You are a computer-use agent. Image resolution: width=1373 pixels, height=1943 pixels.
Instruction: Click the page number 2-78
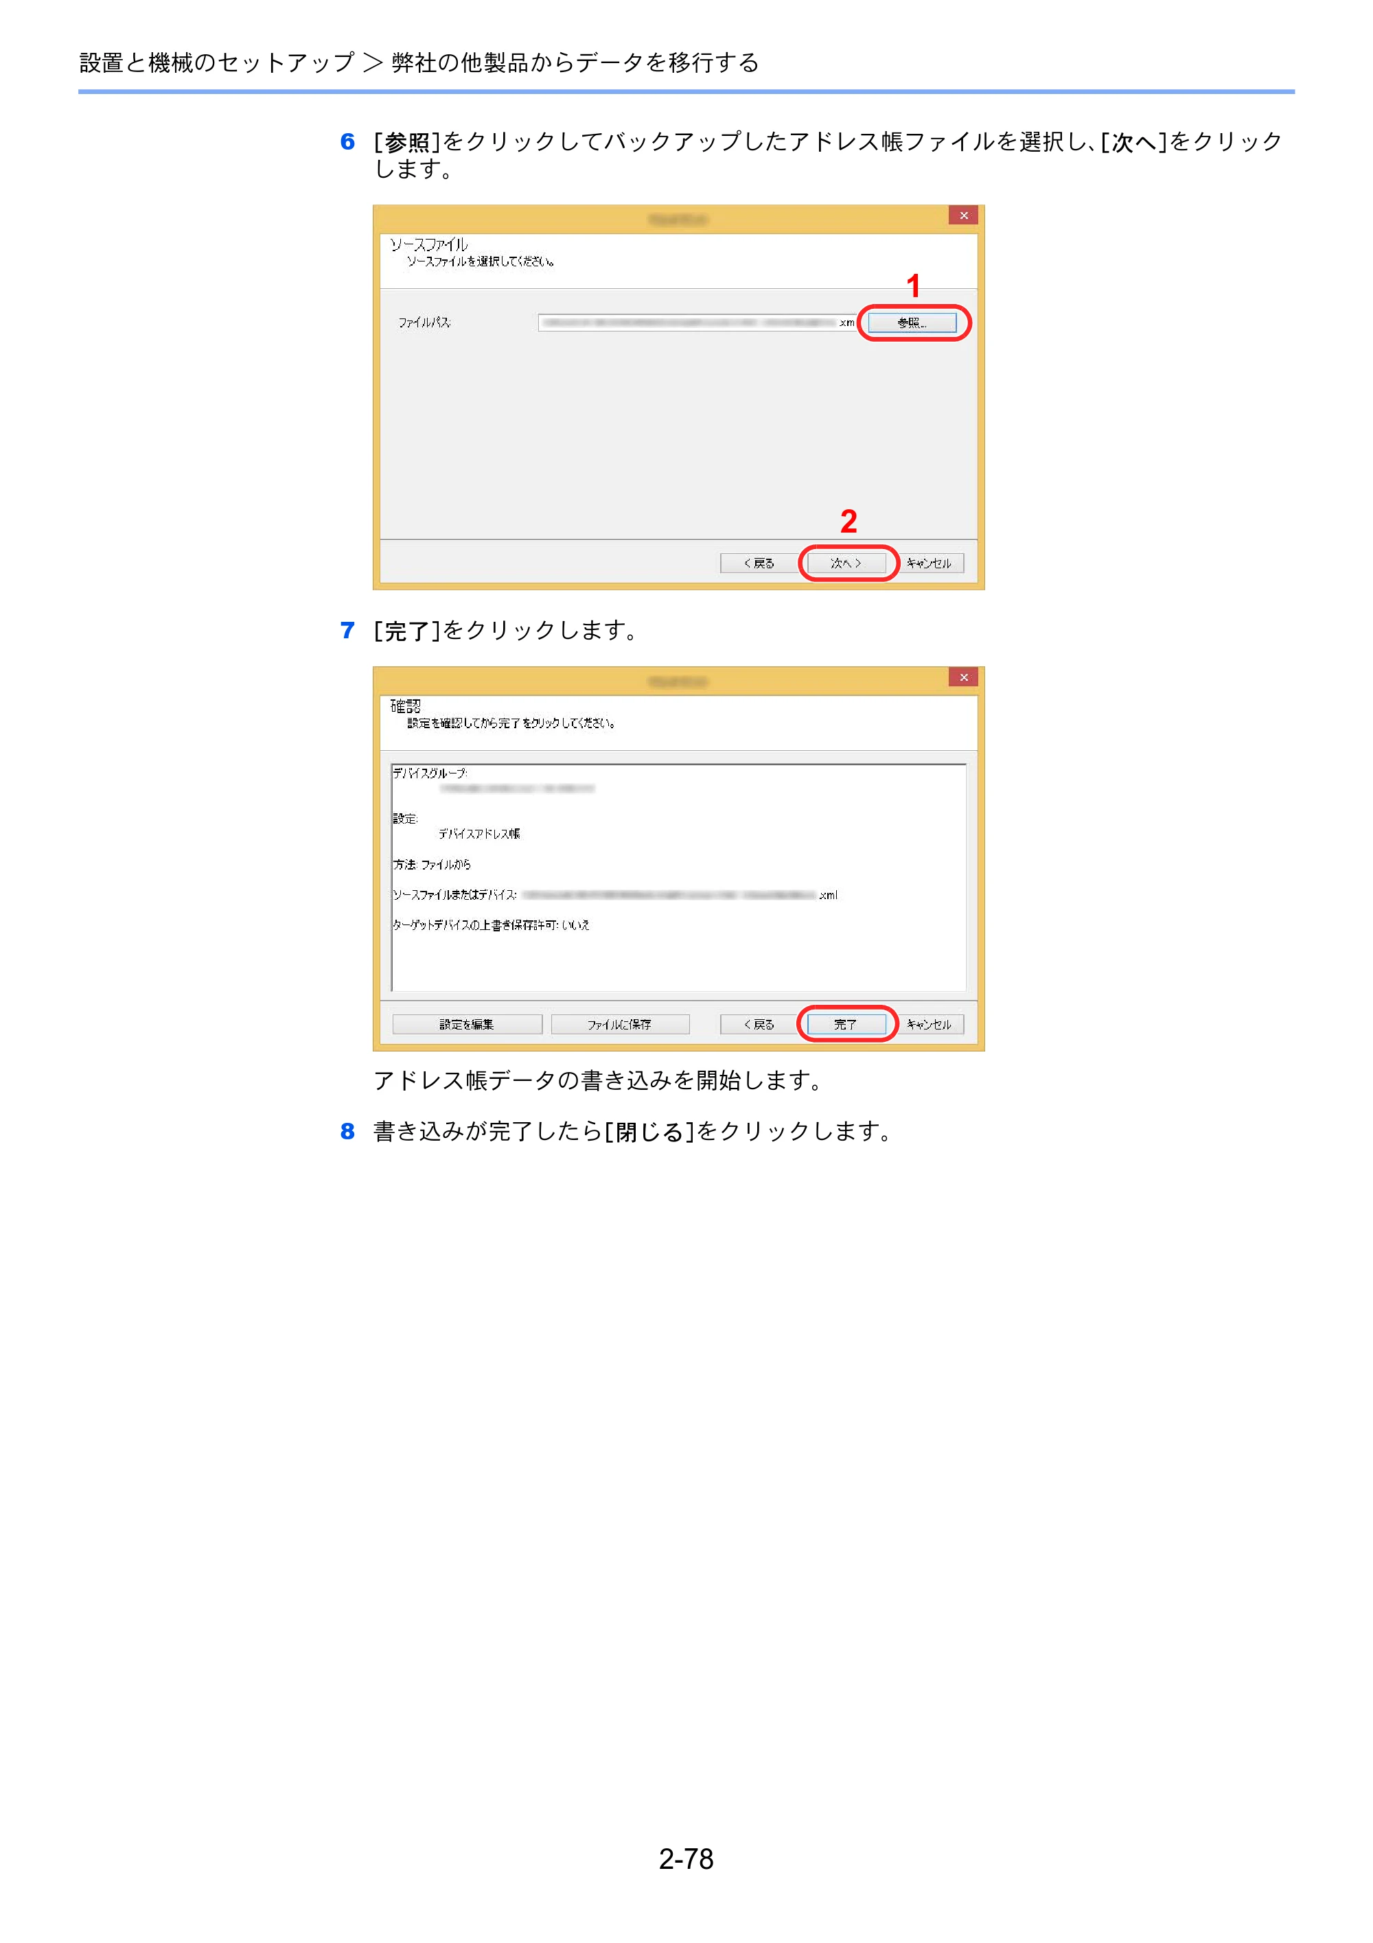point(686,1859)
